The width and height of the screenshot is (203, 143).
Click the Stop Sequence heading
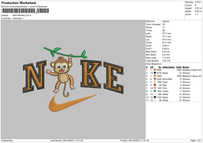pyautogui.click(x=154, y=64)
